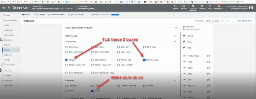The image size is (256, 99).
Task: Go to Listing groups in sidebar
Action: 9,35
